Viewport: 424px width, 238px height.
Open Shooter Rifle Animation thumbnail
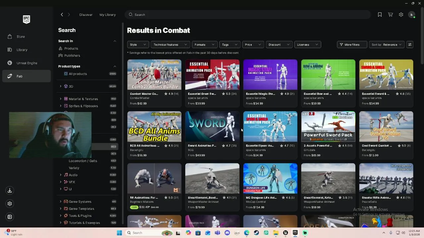tap(386, 178)
